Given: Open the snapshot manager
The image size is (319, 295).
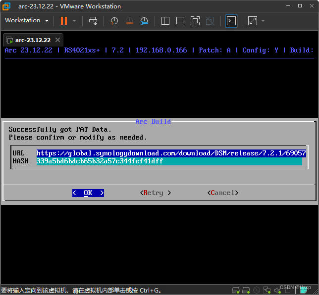Looking at the screenshot, I should click(144, 21).
